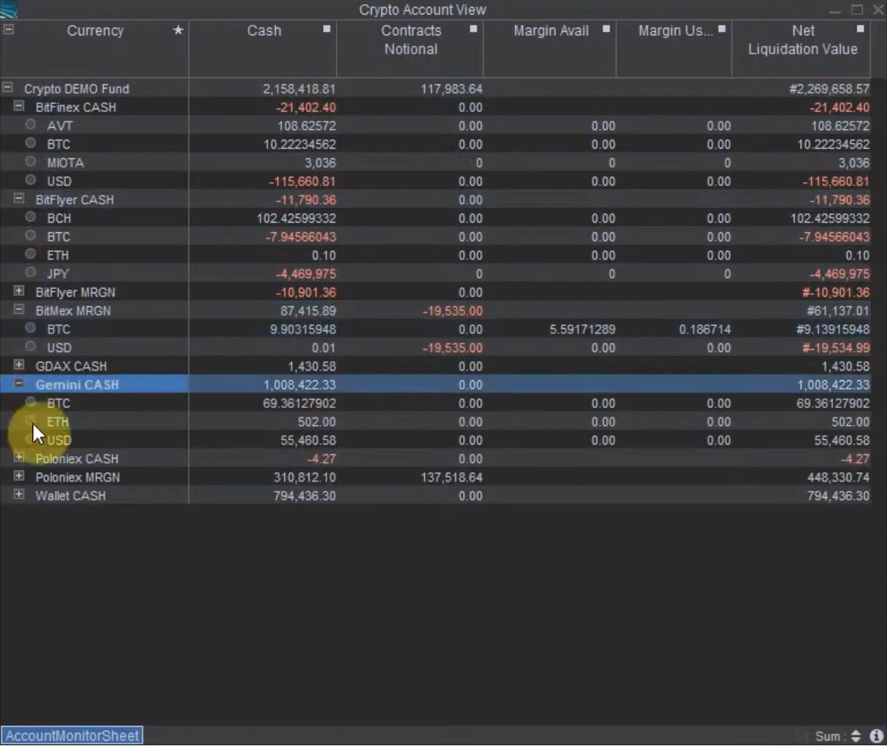Open the Net Liquidation Value column menu square
This screenshot has width=887, height=746.
(860, 29)
